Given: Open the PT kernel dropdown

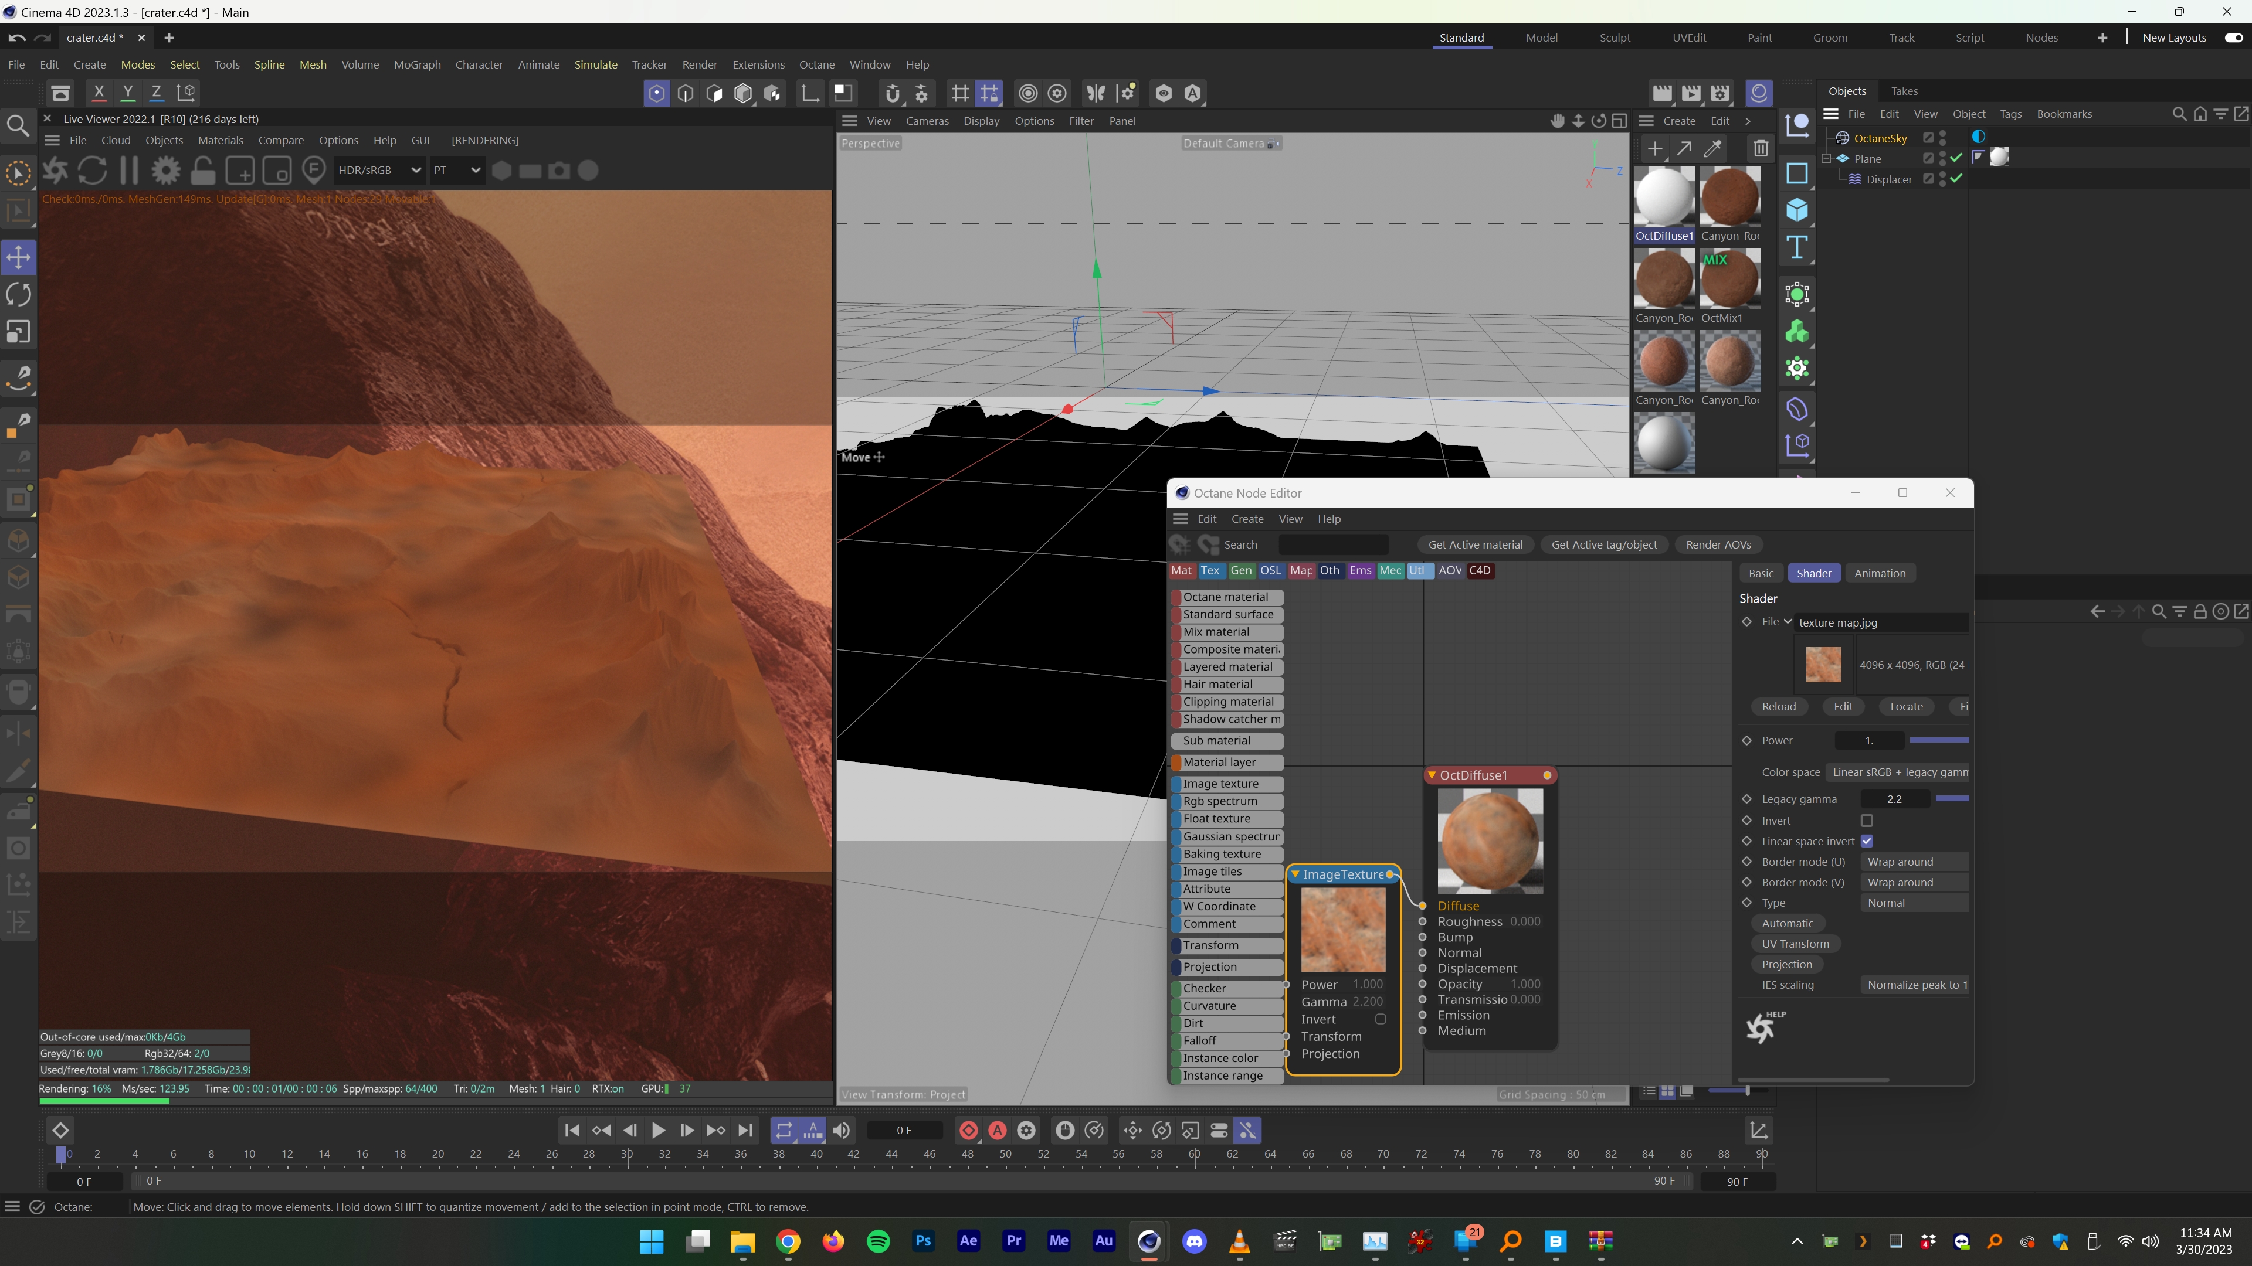Looking at the screenshot, I should coord(456,171).
